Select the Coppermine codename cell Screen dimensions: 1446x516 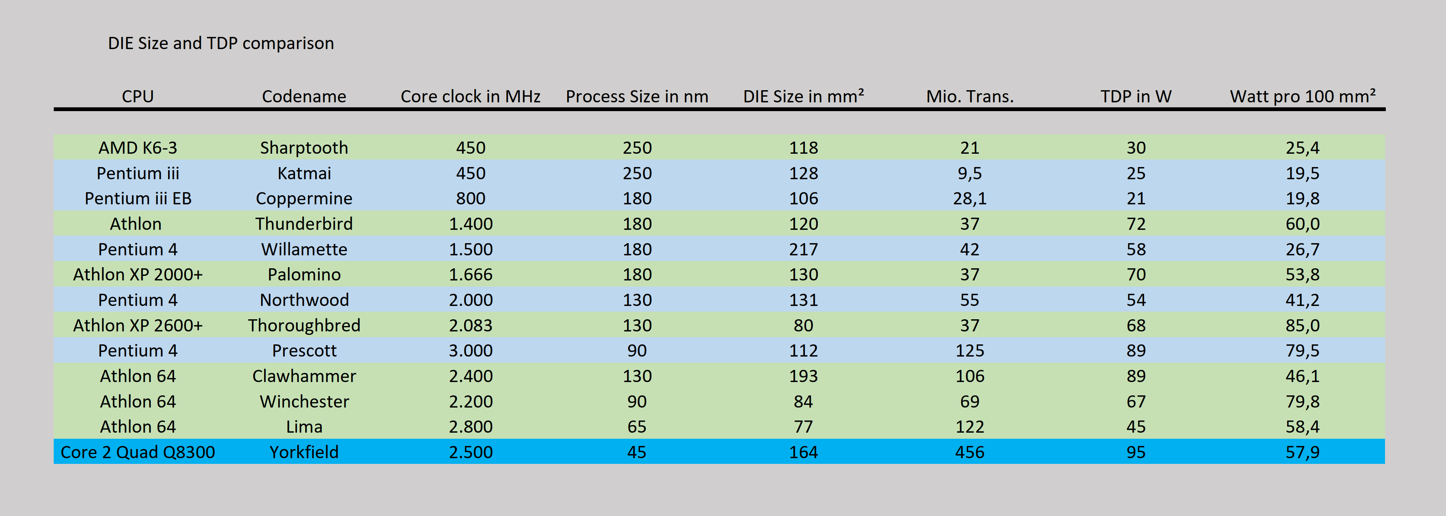[304, 198]
